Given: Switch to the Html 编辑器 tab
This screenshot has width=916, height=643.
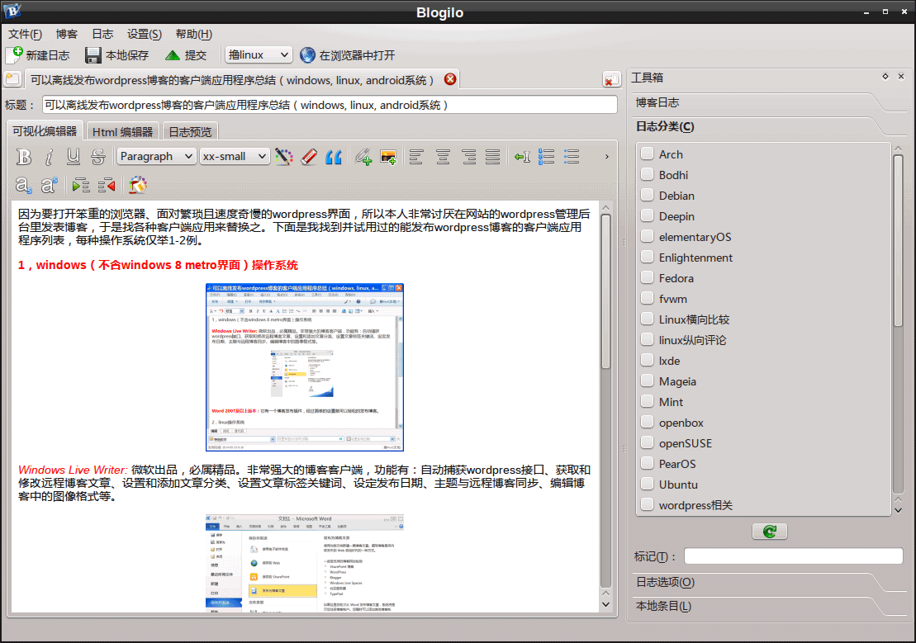Looking at the screenshot, I should click(123, 131).
